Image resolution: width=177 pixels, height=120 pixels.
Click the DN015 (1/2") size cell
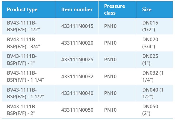pyautogui.click(x=150, y=26)
